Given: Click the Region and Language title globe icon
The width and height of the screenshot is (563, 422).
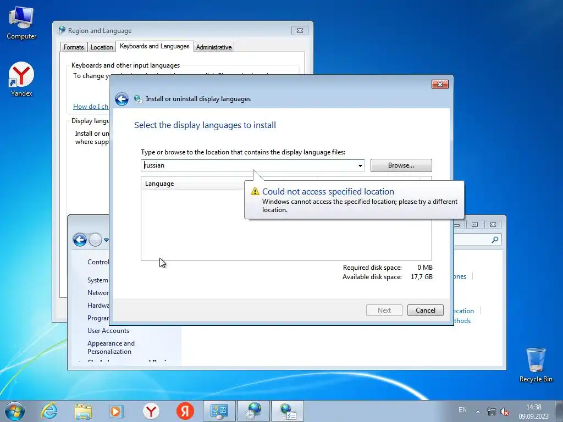Looking at the screenshot, I should (62, 30).
